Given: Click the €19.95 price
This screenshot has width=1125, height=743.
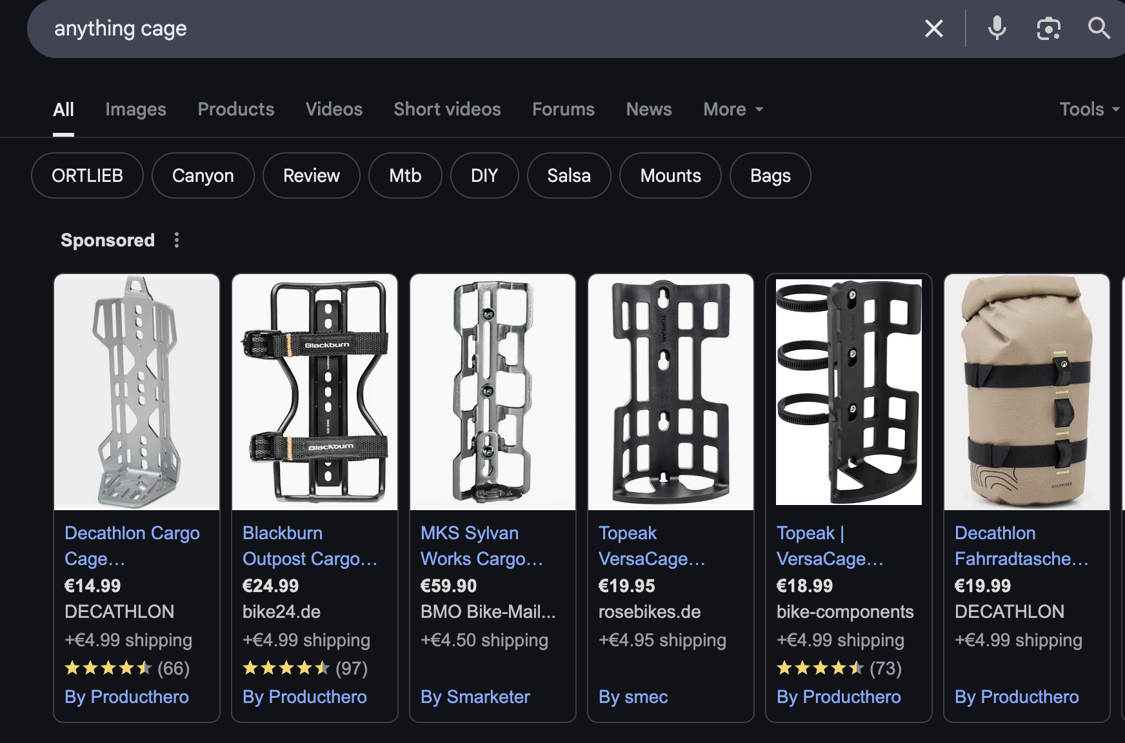Looking at the screenshot, I should coord(626,586).
